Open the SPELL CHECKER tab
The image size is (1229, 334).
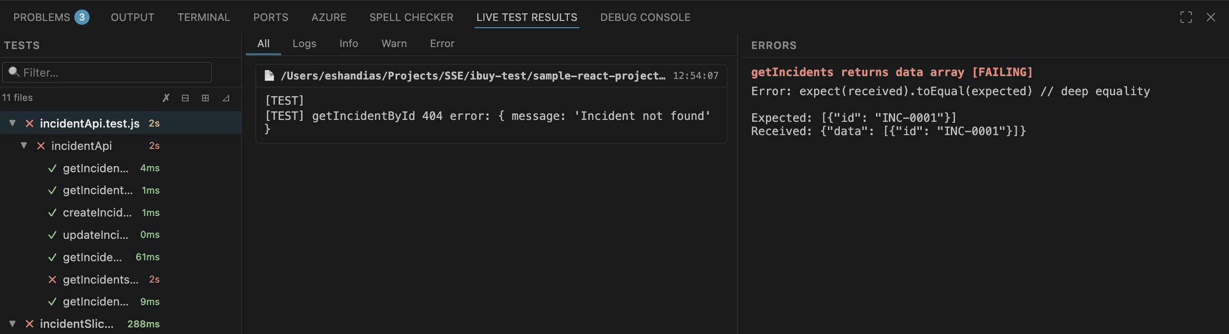411,17
